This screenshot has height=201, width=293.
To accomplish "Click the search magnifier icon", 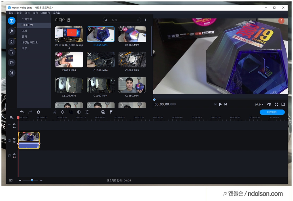I will pyautogui.click(x=106, y=20).
